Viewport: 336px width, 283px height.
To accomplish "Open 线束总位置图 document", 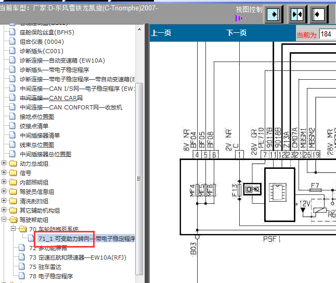I will [x=37, y=145].
